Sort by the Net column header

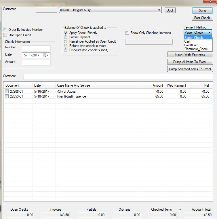[x=199, y=85]
